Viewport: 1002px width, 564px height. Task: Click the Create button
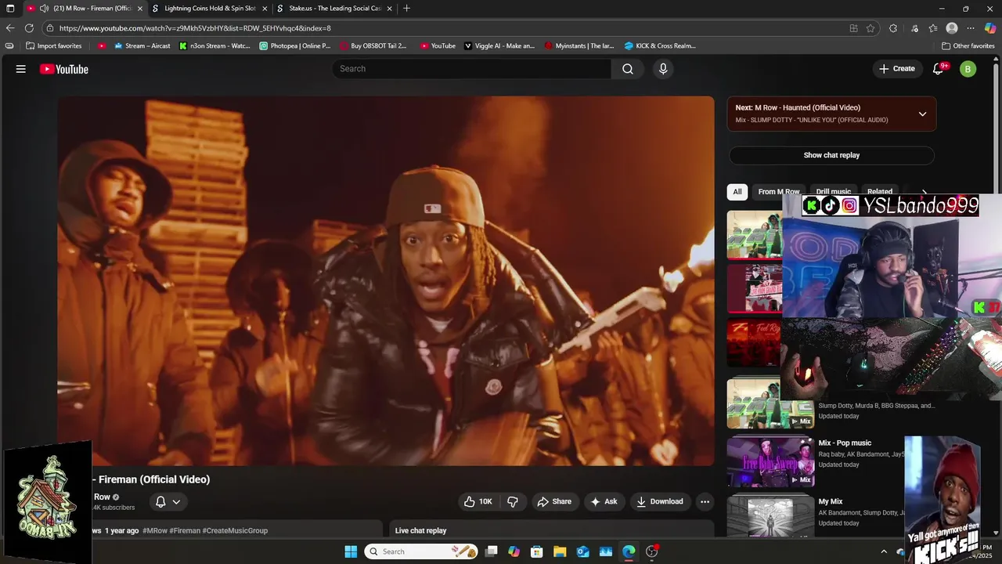896,69
